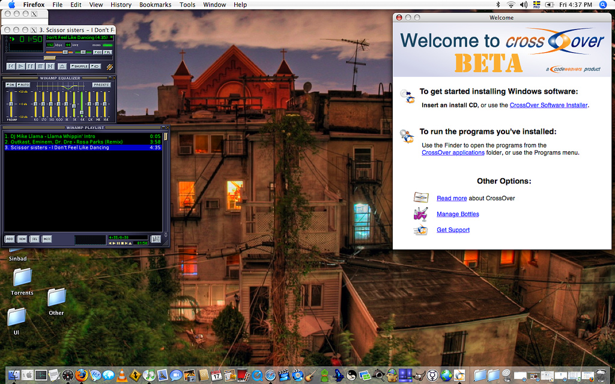Click the 16K equalizer band slider
Image resolution: width=615 pixels, height=384 pixels.
point(105,104)
